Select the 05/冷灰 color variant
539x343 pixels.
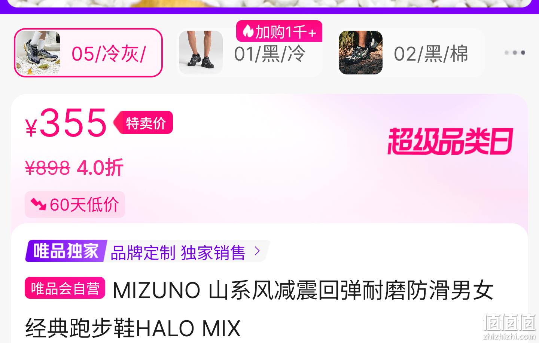coord(88,53)
